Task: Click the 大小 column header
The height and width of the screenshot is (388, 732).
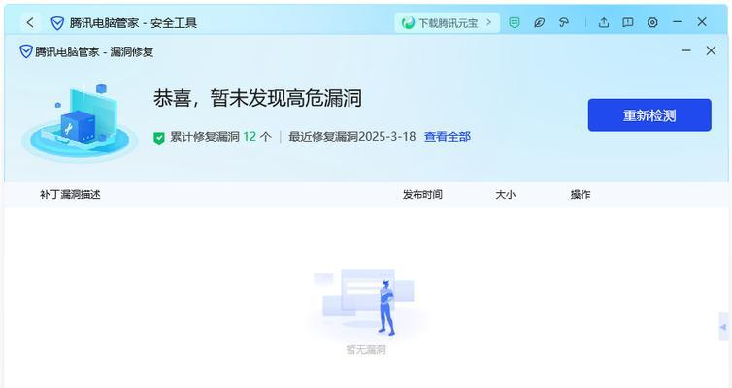Action: 506,194
